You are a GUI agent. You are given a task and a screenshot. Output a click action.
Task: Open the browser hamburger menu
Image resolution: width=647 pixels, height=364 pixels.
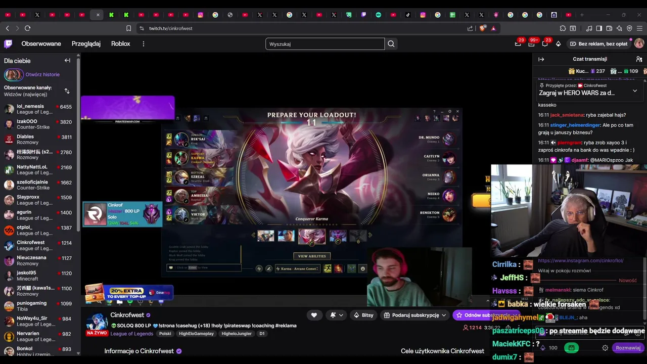click(x=639, y=28)
